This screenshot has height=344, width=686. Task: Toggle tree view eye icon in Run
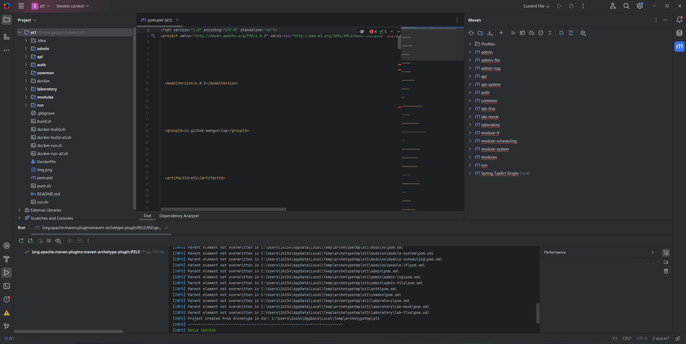(x=58, y=241)
